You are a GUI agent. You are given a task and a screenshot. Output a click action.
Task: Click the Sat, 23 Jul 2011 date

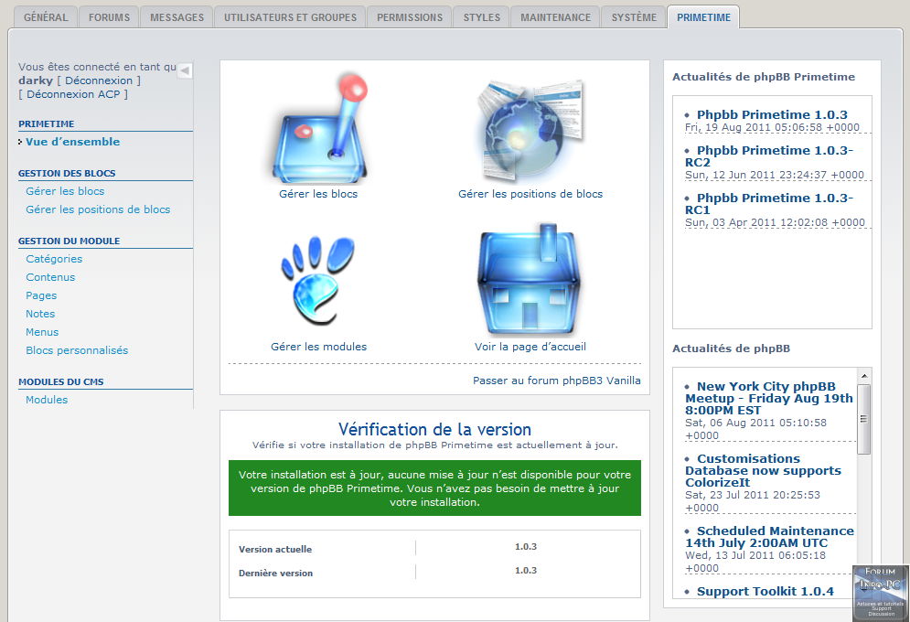[752, 501]
